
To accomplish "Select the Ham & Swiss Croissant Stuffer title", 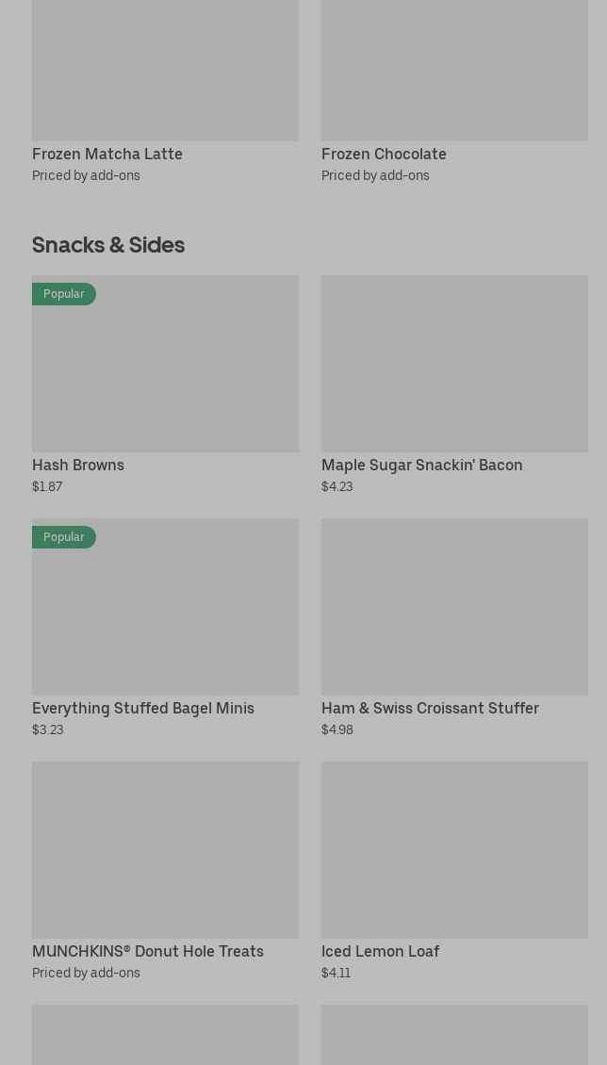I will [x=430, y=708].
